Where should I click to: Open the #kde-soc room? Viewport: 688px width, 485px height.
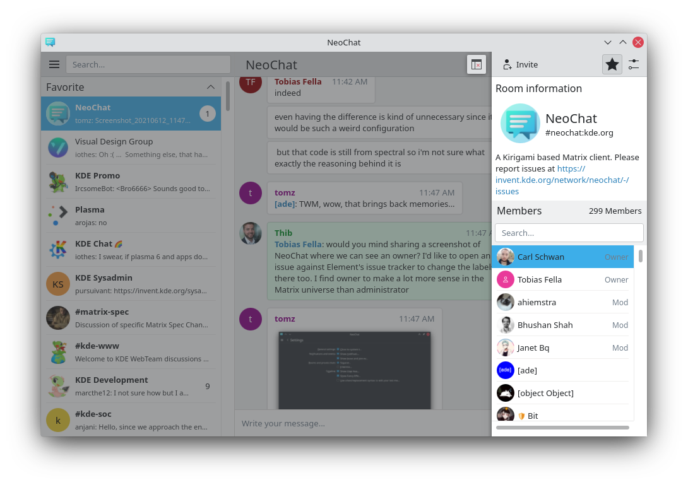(x=131, y=419)
